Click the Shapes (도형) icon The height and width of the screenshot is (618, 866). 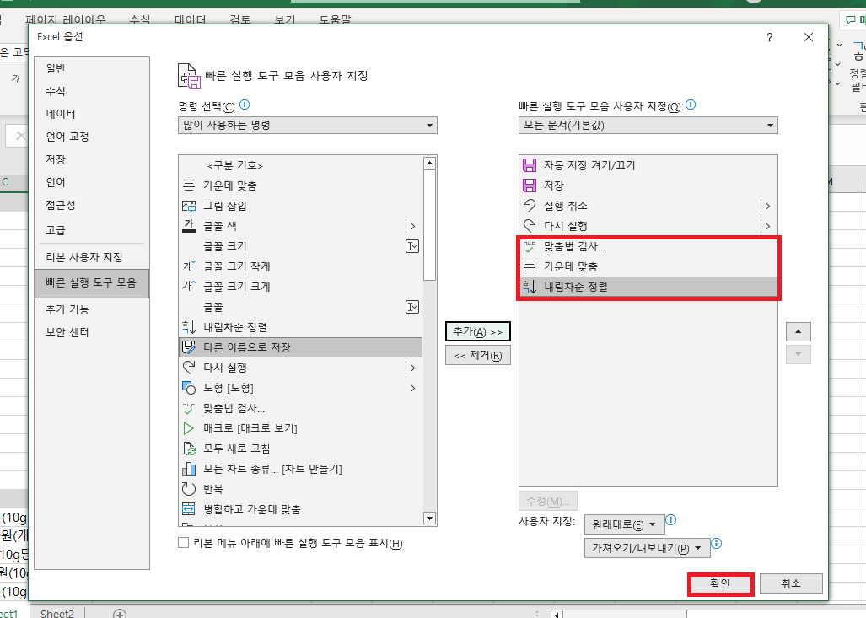coord(189,388)
